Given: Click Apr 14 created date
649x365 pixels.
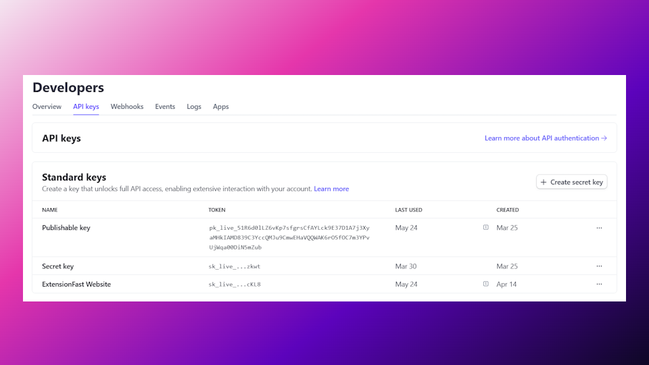Looking at the screenshot, I should click(x=506, y=285).
